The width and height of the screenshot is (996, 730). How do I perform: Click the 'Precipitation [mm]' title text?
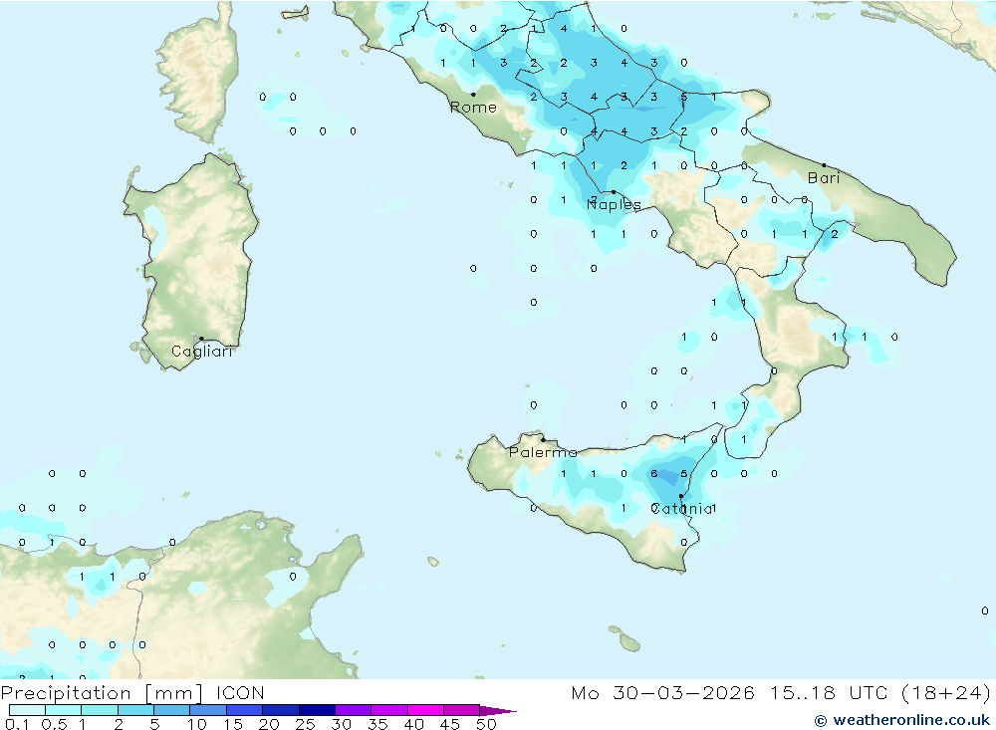102,693
